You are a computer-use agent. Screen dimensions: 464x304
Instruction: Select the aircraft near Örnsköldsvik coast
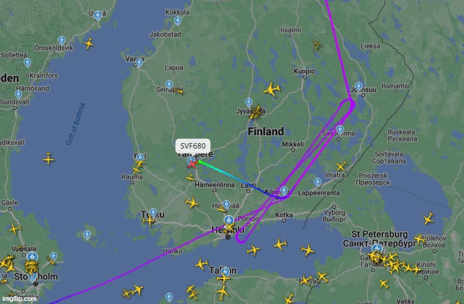coord(88,44)
